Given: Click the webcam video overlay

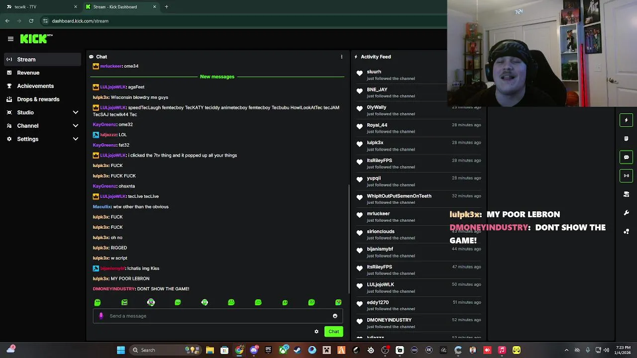Looking at the screenshot, I should [x=542, y=53].
